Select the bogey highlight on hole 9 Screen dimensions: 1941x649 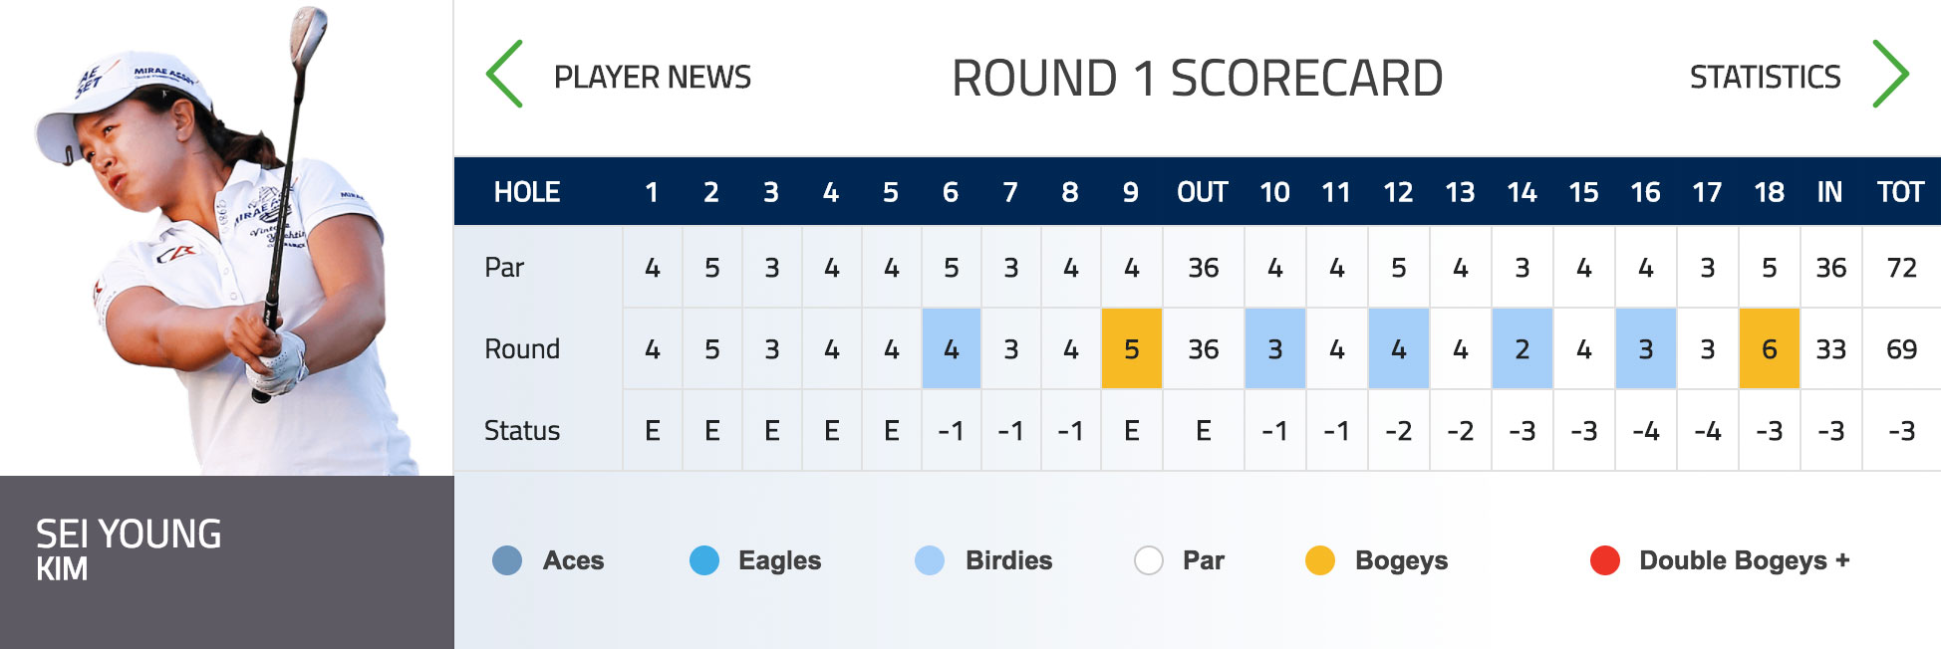click(x=1131, y=349)
